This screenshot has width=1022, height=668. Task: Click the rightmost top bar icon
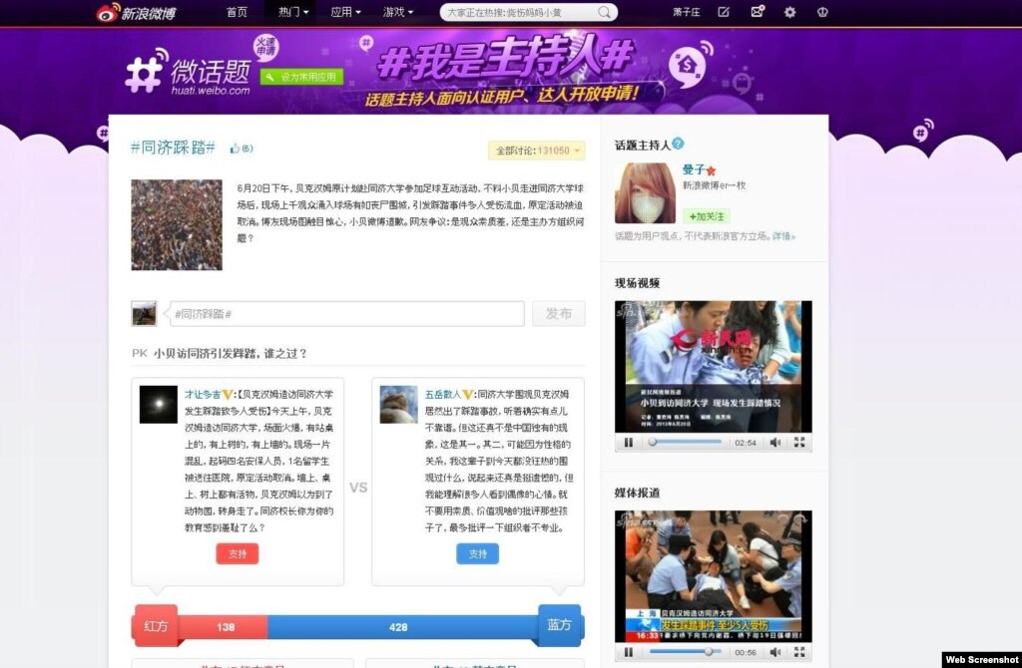click(x=822, y=12)
